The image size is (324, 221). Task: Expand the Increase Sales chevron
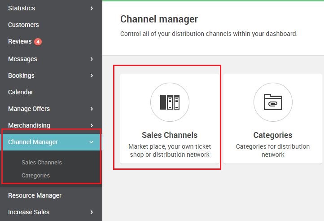[x=92, y=212]
